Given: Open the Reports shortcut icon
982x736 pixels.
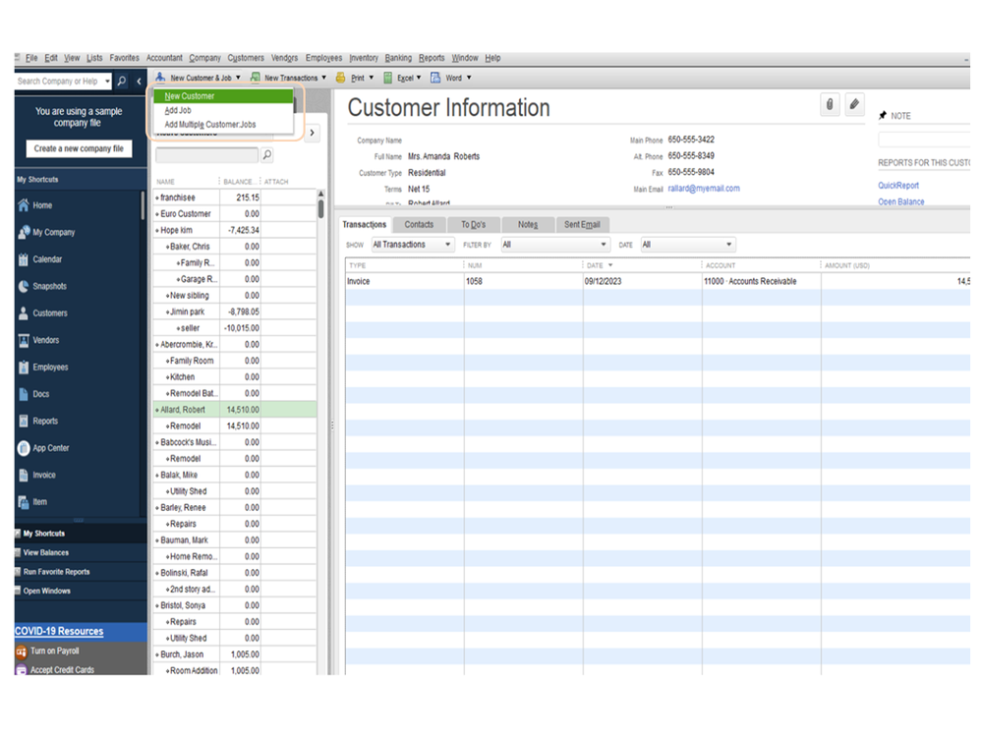Looking at the screenshot, I should point(24,421).
